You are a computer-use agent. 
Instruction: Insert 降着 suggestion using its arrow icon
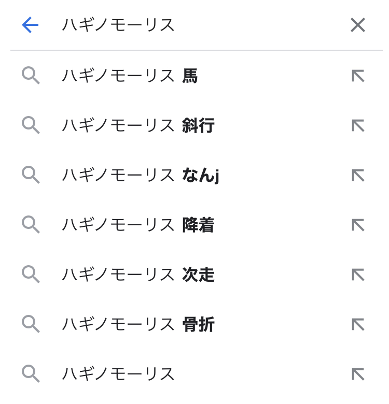click(358, 225)
